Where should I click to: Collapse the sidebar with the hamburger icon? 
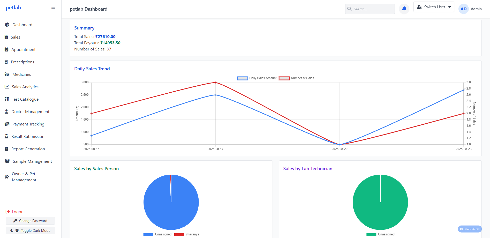click(x=53, y=7)
